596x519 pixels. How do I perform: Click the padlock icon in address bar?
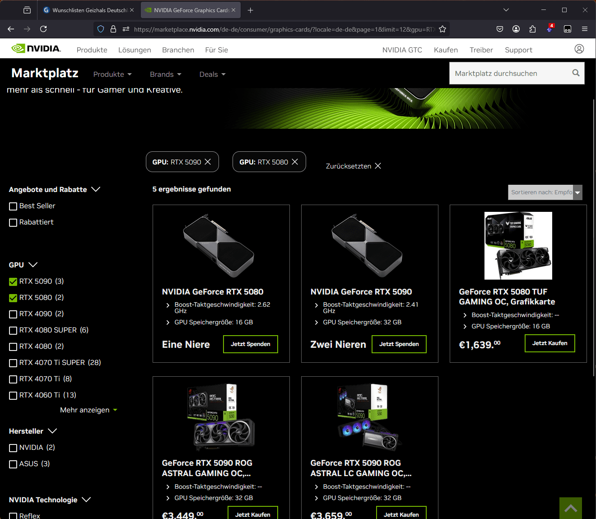(x=113, y=29)
